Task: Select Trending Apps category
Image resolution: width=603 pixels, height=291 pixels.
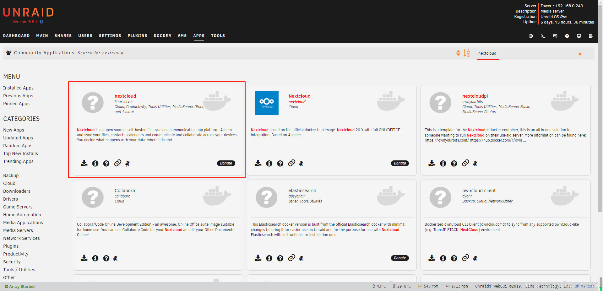Action: pos(18,161)
